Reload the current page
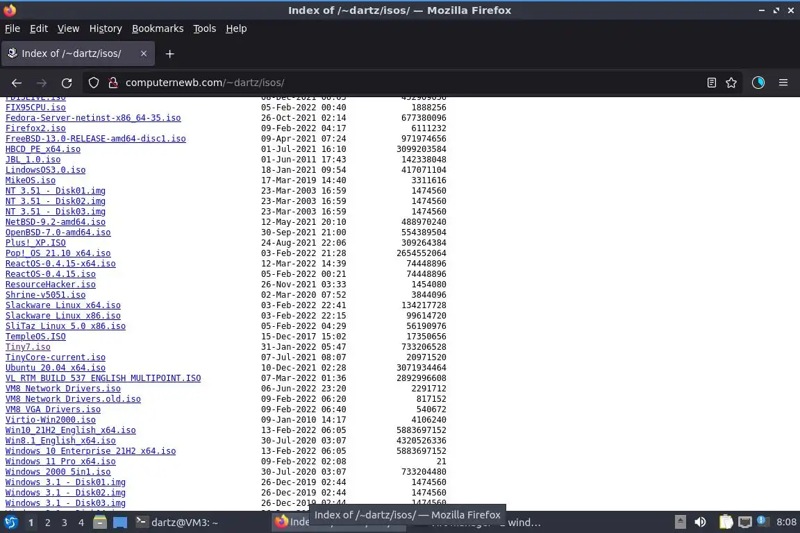The image size is (800, 533). [x=67, y=83]
